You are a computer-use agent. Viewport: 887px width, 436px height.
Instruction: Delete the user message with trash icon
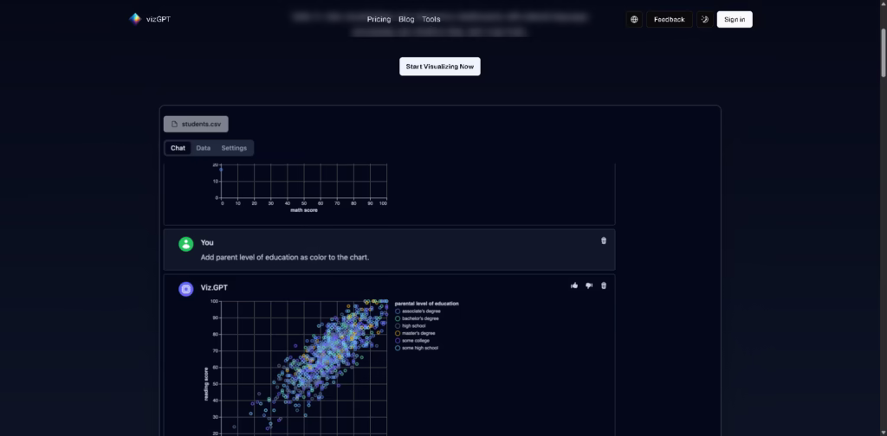click(x=604, y=240)
